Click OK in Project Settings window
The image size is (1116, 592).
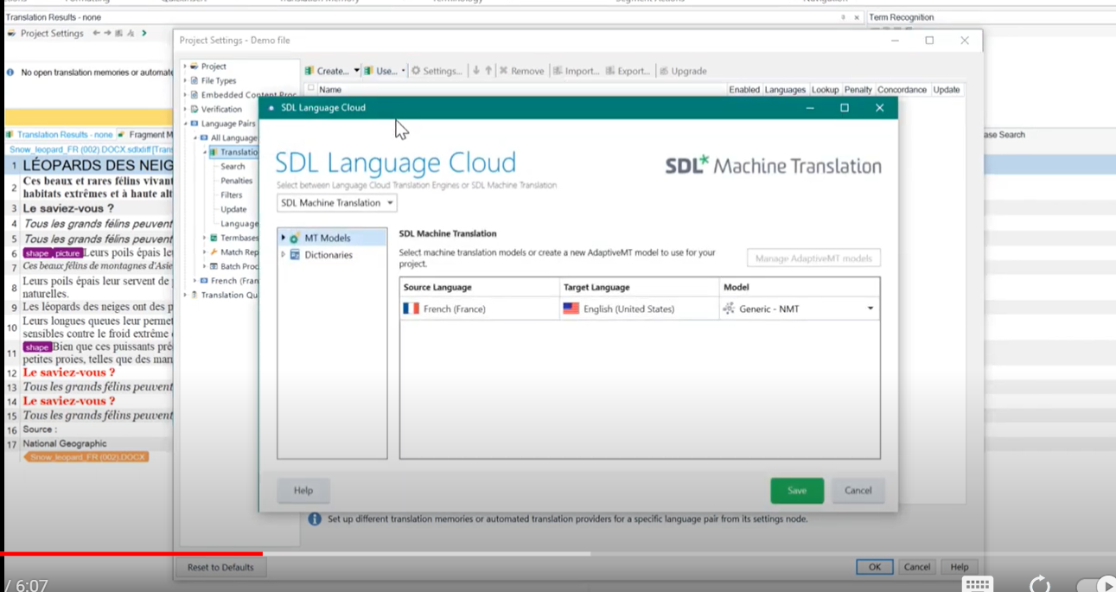click(875, 567)
